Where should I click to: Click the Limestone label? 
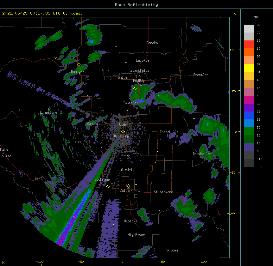coord(48,112)
